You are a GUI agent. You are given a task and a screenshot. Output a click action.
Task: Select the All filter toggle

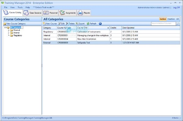click(178, 19)
